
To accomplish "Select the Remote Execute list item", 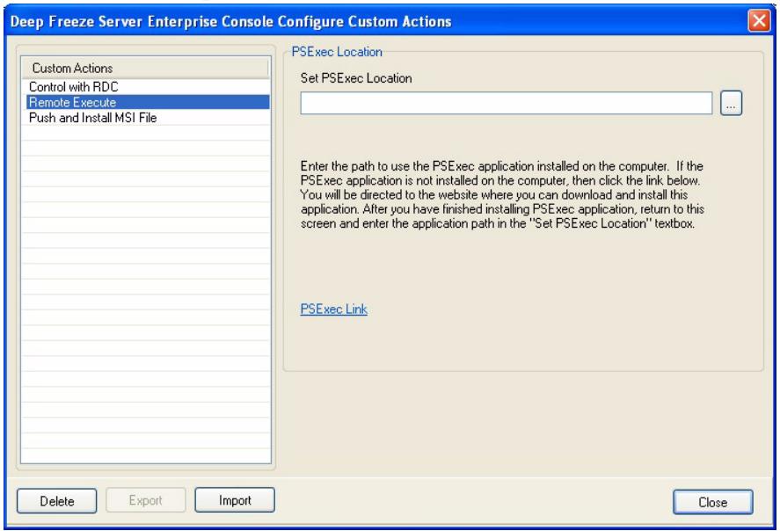I will coord(146,103).
